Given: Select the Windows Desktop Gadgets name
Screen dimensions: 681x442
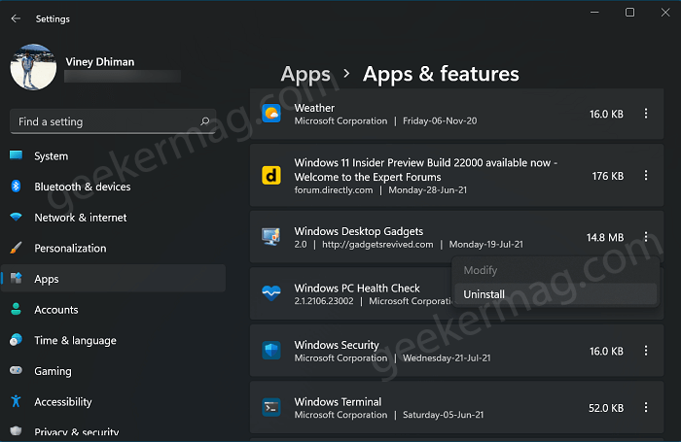Looking at the screenshot, I should click(x=359, y=231).
